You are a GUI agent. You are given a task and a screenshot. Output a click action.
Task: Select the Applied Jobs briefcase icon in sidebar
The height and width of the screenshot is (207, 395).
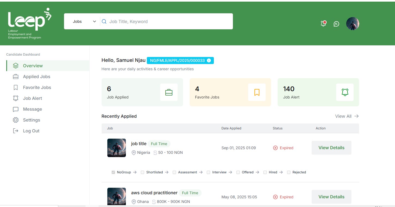[16, 77]
